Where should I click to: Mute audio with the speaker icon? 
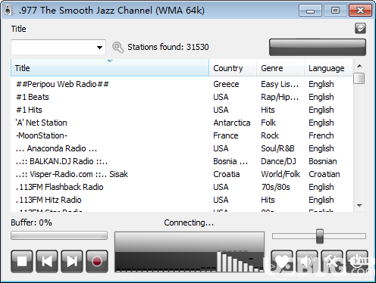coord(307,261)
